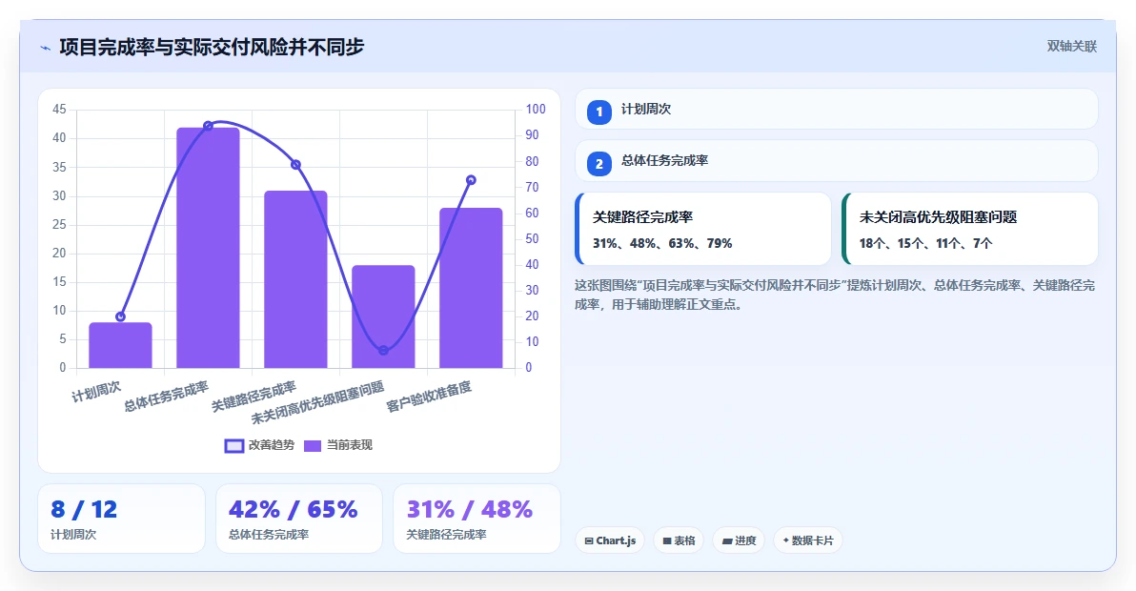
Task: Click the line point atop 总体任务完成率 bar
Action: pos(208,125)
